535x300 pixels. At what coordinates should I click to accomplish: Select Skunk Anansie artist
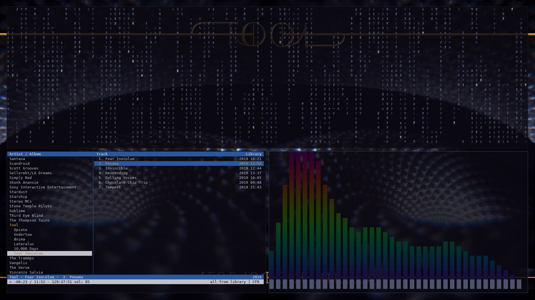pos(24,183)
